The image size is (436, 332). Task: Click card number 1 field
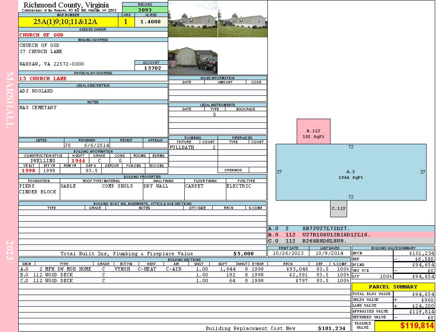click(126, 22)
